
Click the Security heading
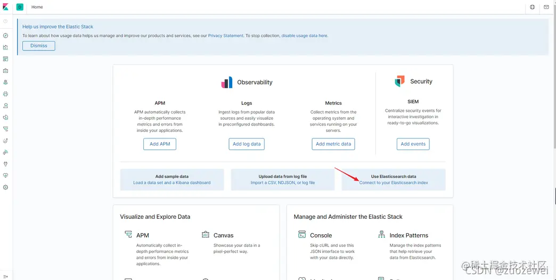(421, 81)
